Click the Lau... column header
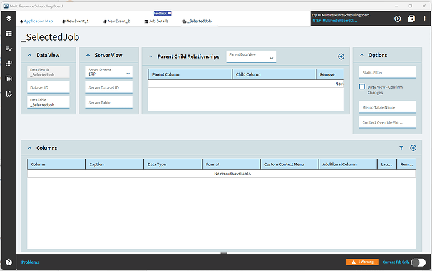The width and height of the screenshot is (432, 271). 387,164
